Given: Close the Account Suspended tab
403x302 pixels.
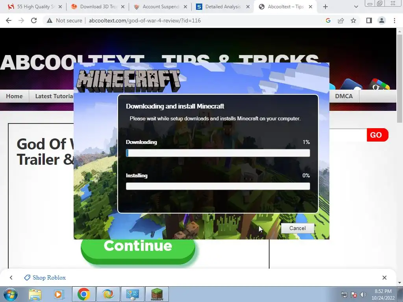Looking at the screenshot, I should coord(185,7).
